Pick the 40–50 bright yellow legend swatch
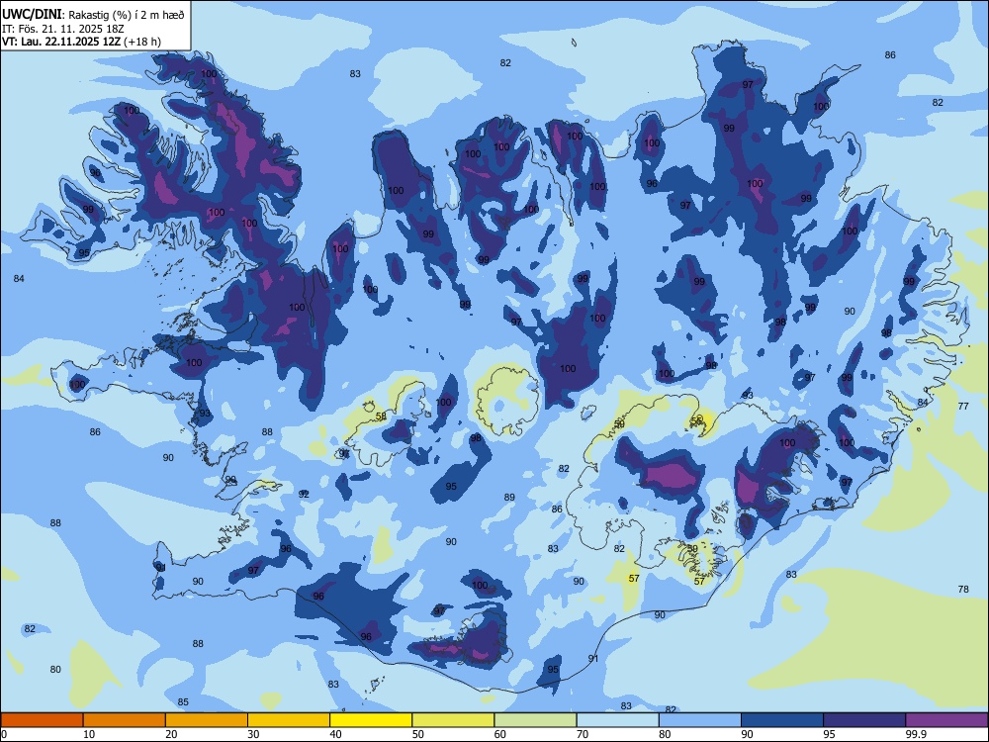 click(371, 720)
